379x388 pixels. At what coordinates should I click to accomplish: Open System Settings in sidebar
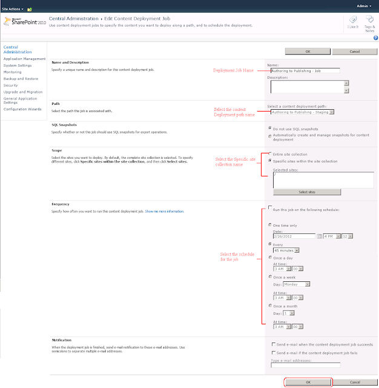18,65
